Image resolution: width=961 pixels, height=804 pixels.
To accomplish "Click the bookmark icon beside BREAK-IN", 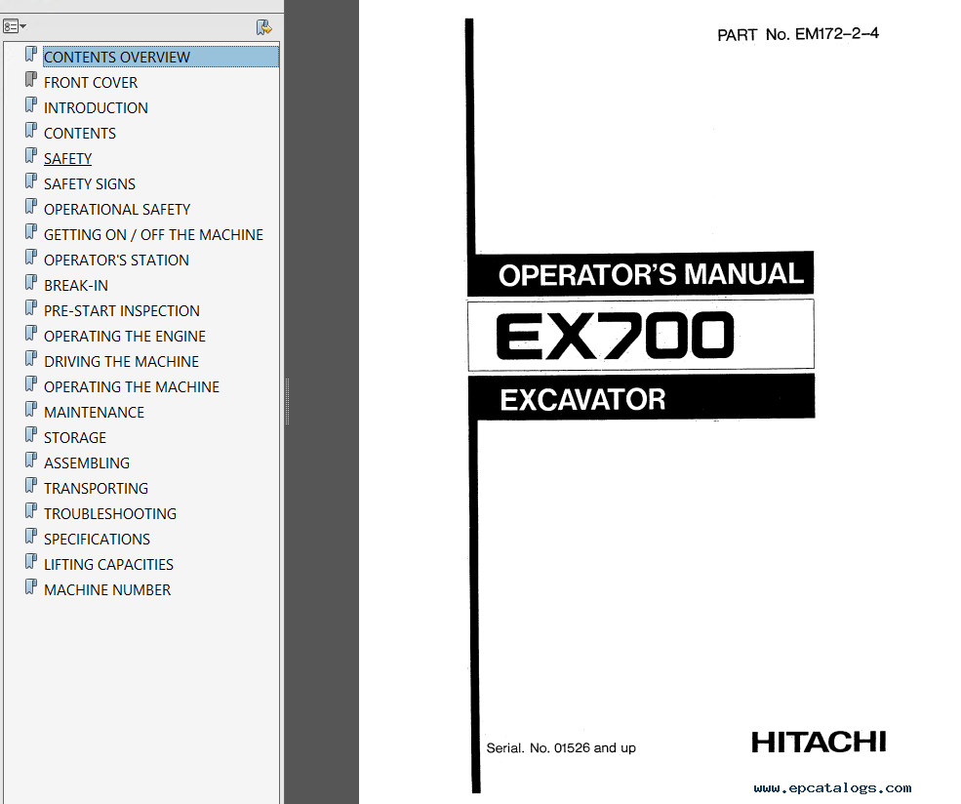I will [30, 283].
